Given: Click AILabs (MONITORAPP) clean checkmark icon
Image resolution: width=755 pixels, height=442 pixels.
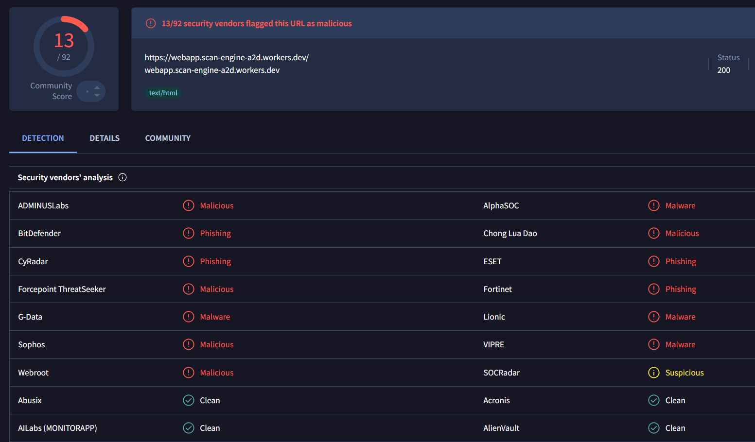Looking at the screenshot, I should coord(189,428).
